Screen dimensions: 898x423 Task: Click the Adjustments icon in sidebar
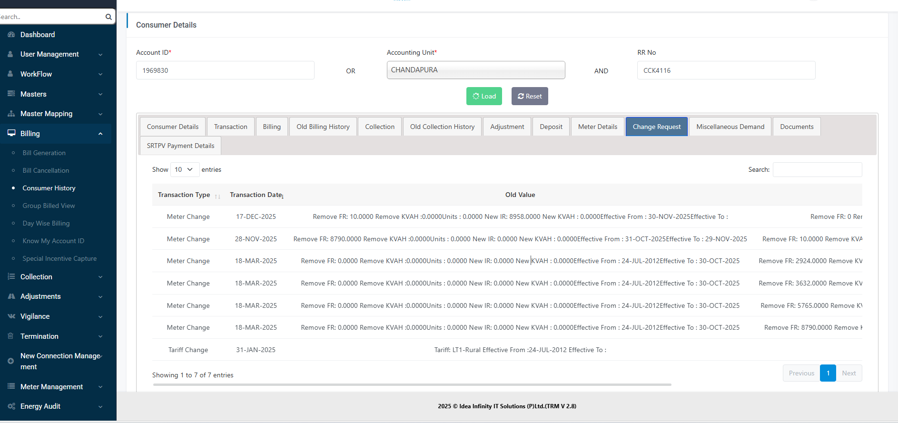11,296
